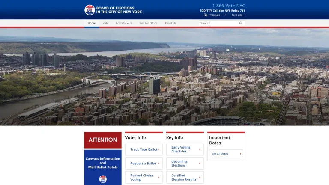Click the Board of Elections title text
Screen dimensions: 329x185
(119, 10)
